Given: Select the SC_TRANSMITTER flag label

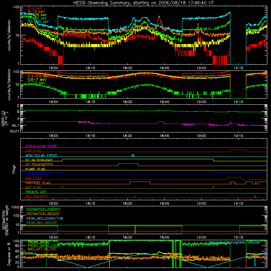Looking at the screenshot, I should (39, 164).
